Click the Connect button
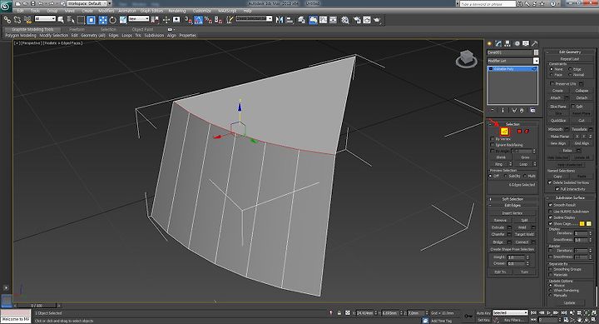Screen dimensions: 599x324 pos(522,242)
